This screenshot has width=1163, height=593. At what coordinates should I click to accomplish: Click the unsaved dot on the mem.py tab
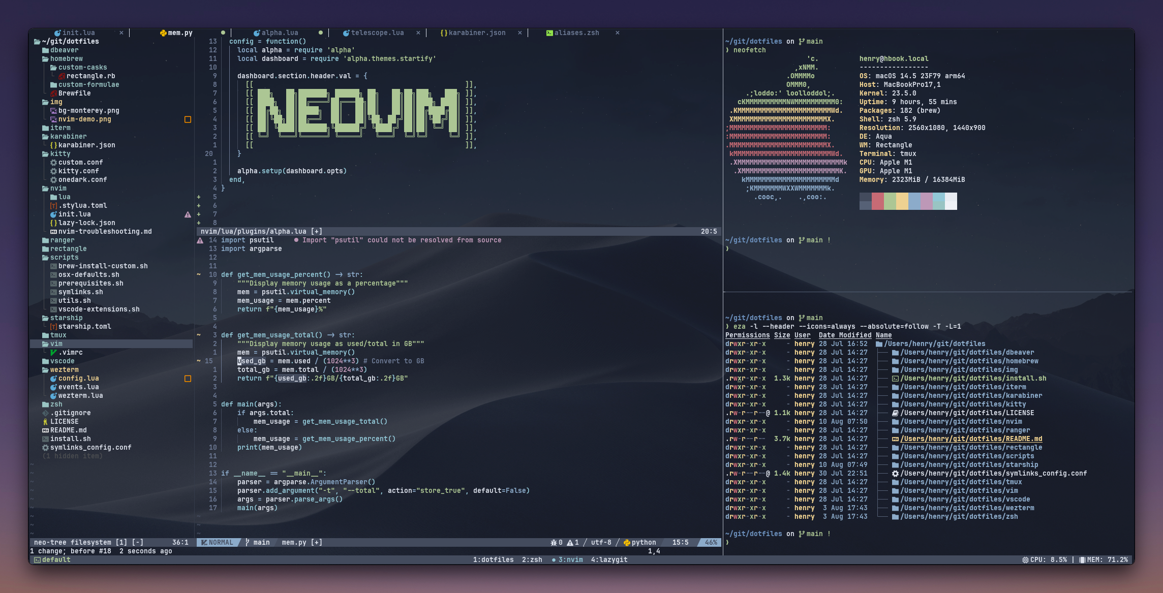click(223, 33)
